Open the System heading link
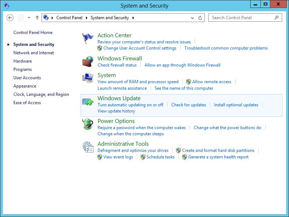This screenshot has height=217, width=289. coord(107,75)
